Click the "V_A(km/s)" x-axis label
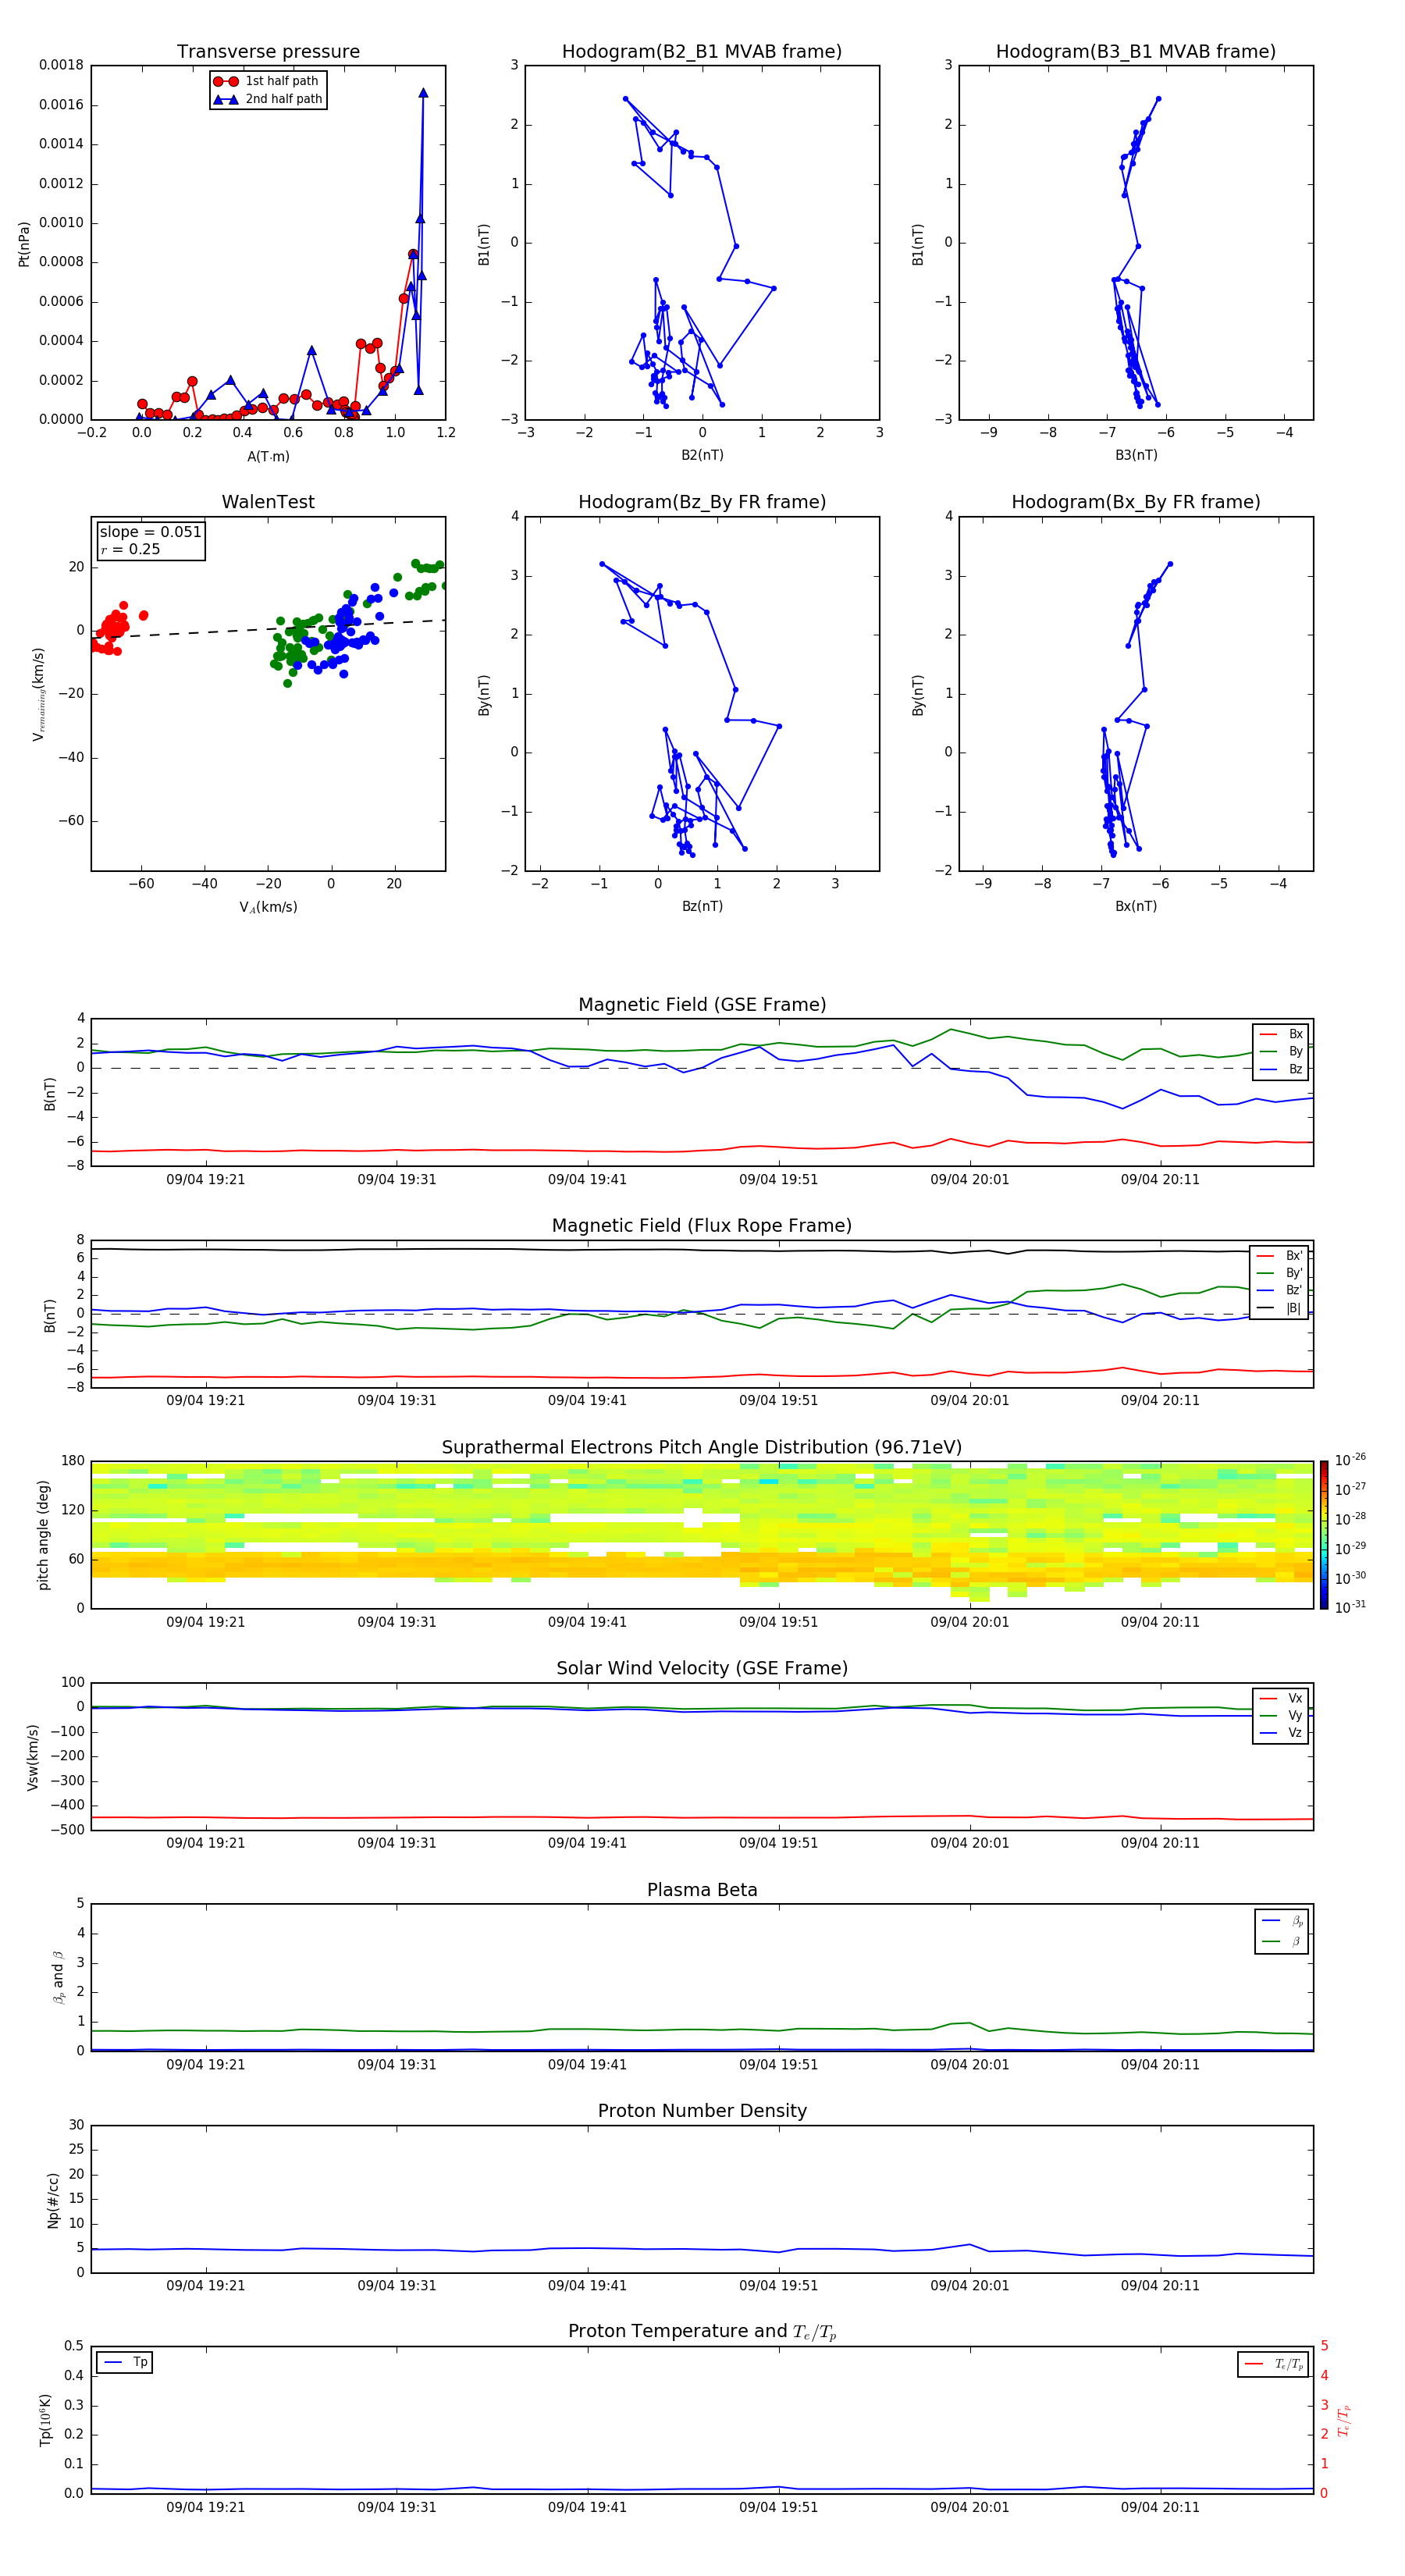The width and height of the screenshot is (1405, 2576). click(268, 907)
